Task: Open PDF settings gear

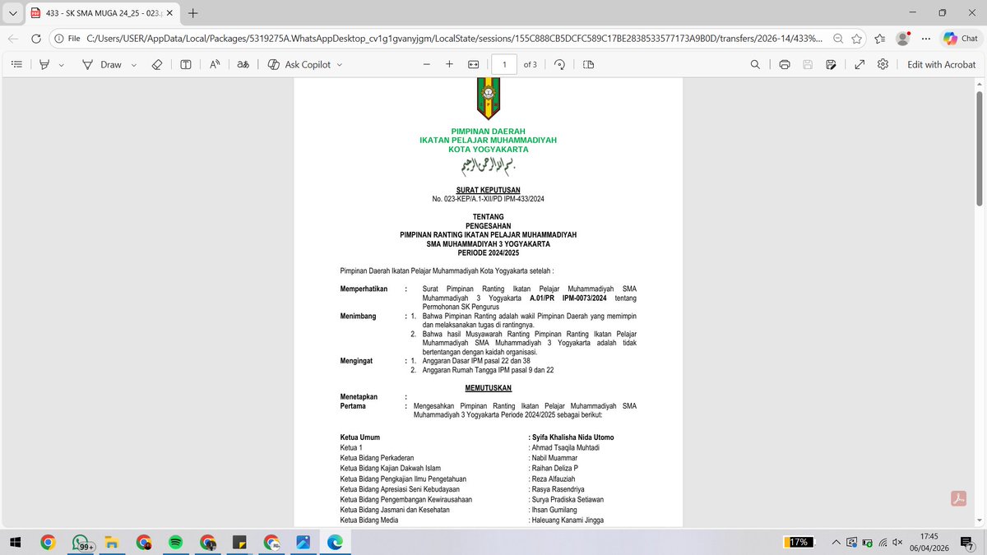Action: (x=883, y=64)
